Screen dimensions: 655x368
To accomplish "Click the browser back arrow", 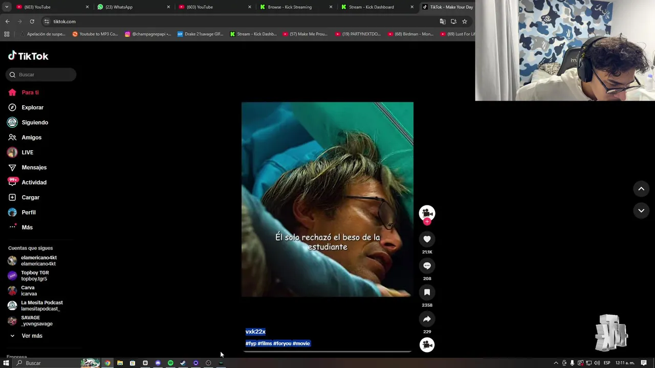I will click(7, 21).
